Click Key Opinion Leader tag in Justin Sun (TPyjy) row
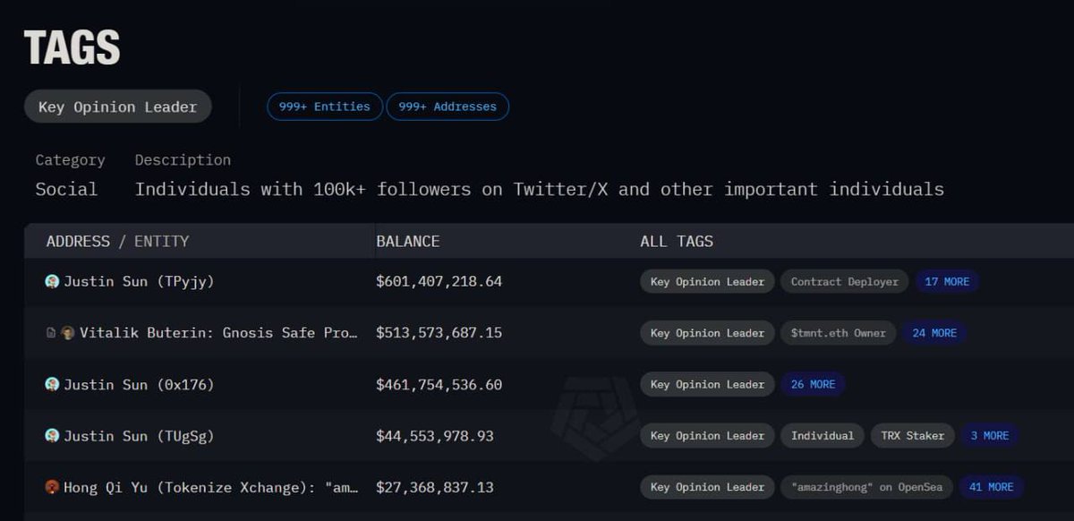Screen dimensions: 1074x521 tap(707, 281)
